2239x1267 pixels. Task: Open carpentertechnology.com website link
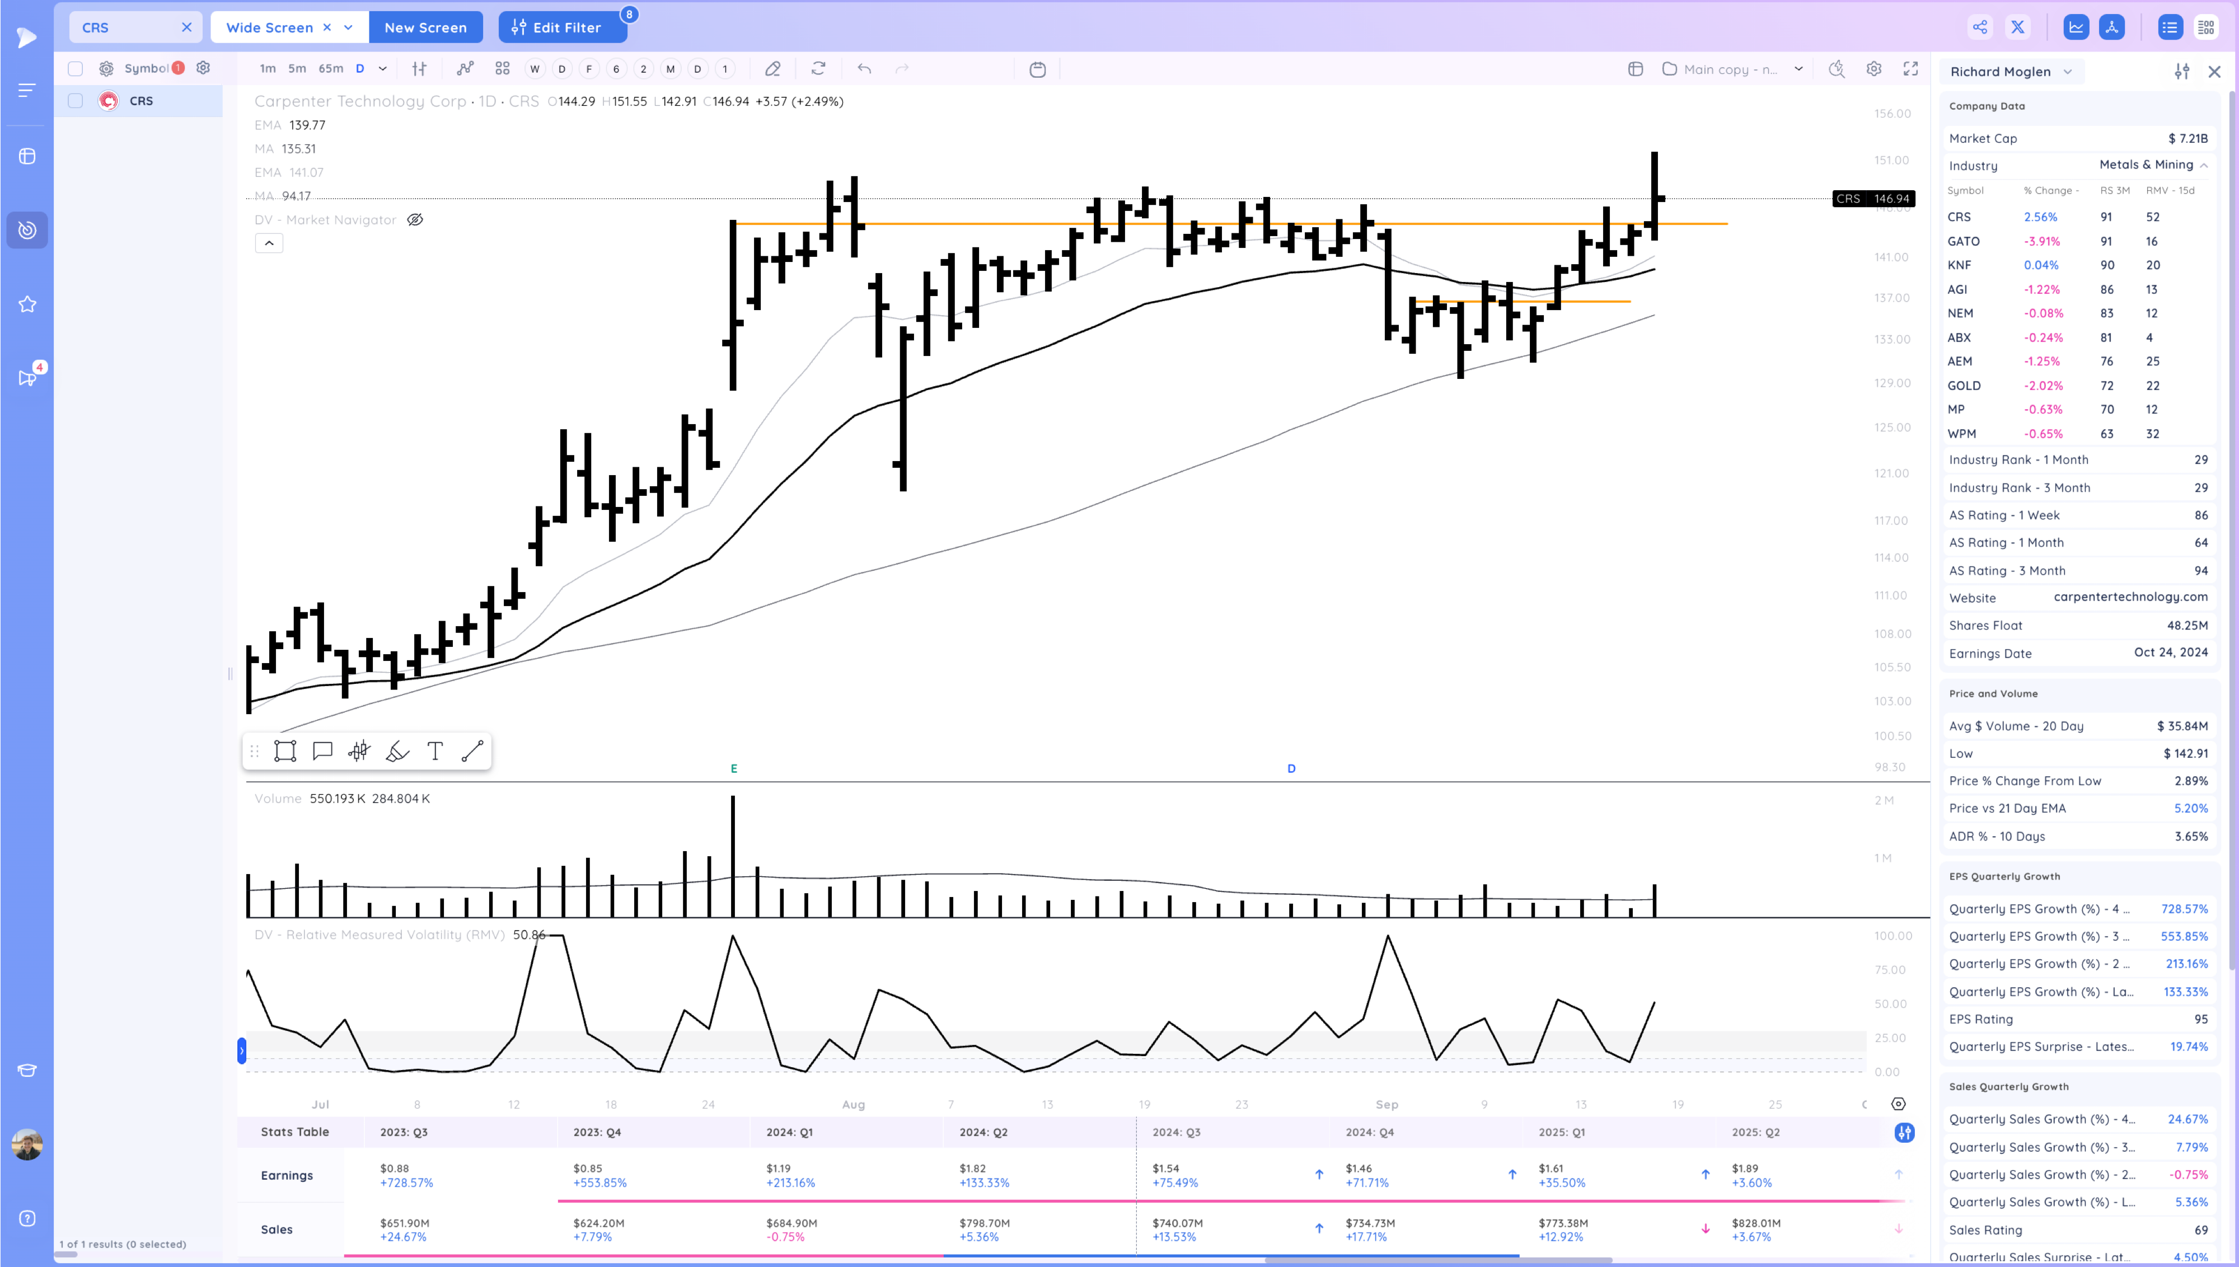2130,597
